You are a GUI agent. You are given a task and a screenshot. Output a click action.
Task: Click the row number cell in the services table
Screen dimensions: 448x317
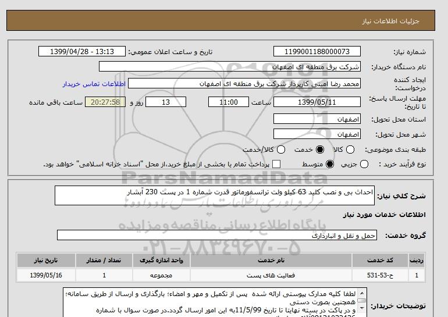pos(416,275)
